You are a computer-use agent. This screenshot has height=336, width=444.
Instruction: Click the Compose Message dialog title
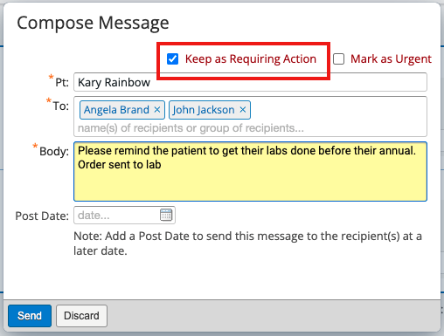coord(93,23)
